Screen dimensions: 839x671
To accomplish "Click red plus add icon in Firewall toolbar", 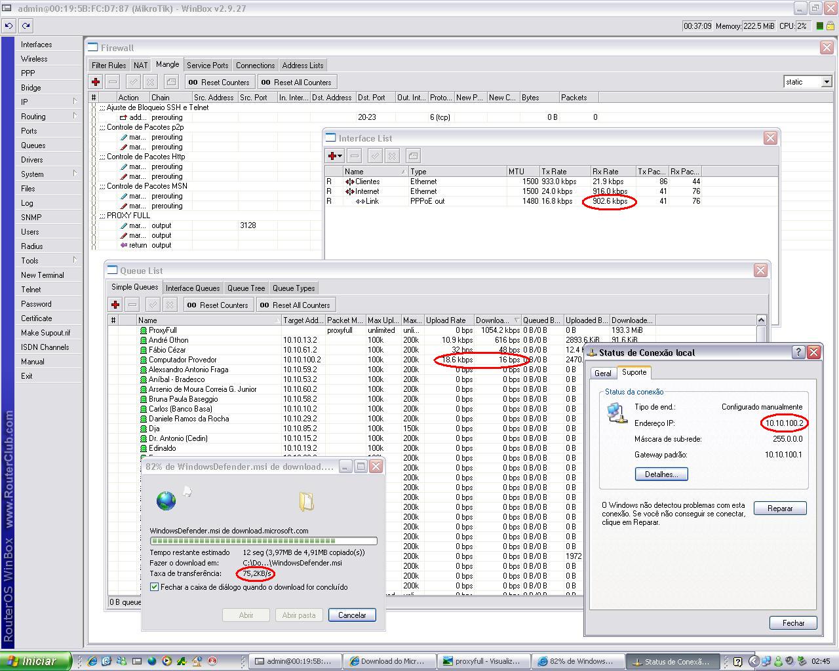I will 96,82.
